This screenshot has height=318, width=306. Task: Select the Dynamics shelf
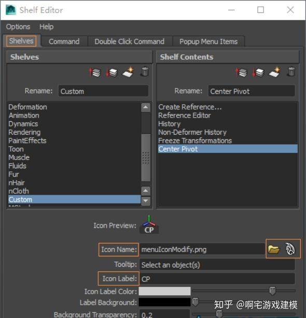74,124
